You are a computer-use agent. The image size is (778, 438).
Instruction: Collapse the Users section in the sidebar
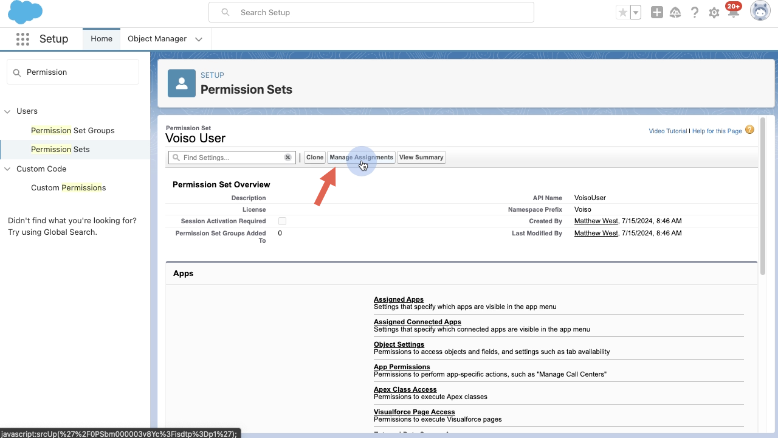click(7, 111)
